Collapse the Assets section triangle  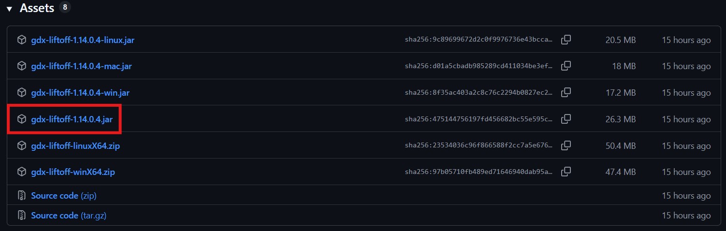[9, 9]
